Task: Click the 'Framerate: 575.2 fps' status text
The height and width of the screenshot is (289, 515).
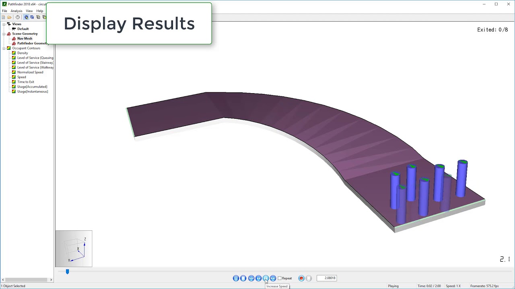Action: coord(484,286)
